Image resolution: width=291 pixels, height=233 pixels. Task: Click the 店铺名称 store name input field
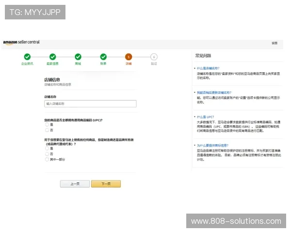coord(90,104)
